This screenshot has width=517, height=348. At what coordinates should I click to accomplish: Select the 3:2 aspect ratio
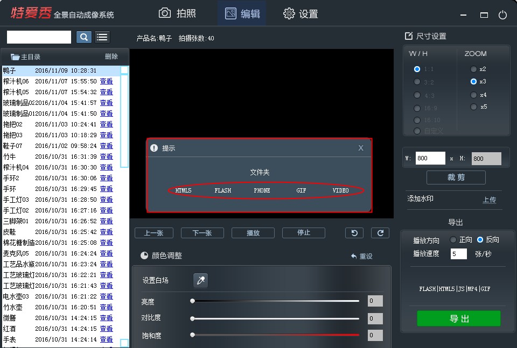point(417,82)
